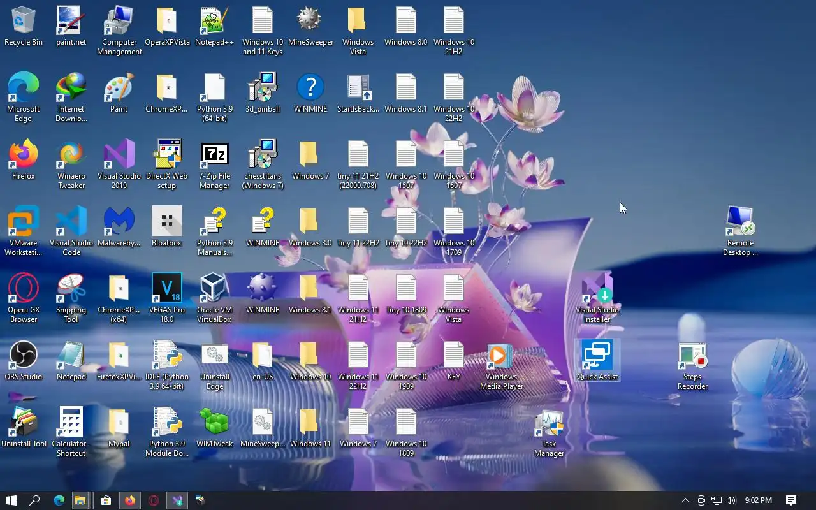
Task: Open the 9:02 PM clock flyout
Action: click(759, 500)
